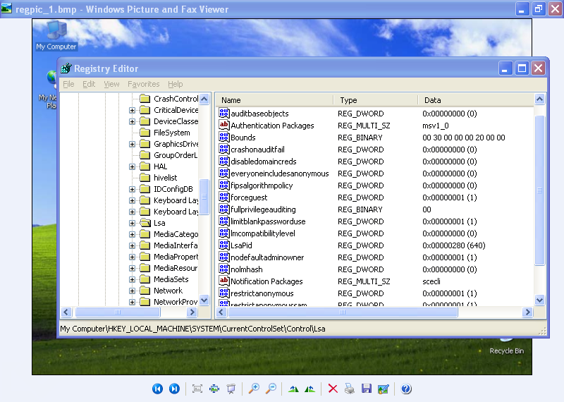Click the folder icon beside FileSystem
The image size is (564, 402).
(145, 133)
